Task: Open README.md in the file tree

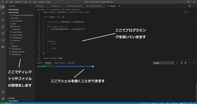Action: click(20, 55)
